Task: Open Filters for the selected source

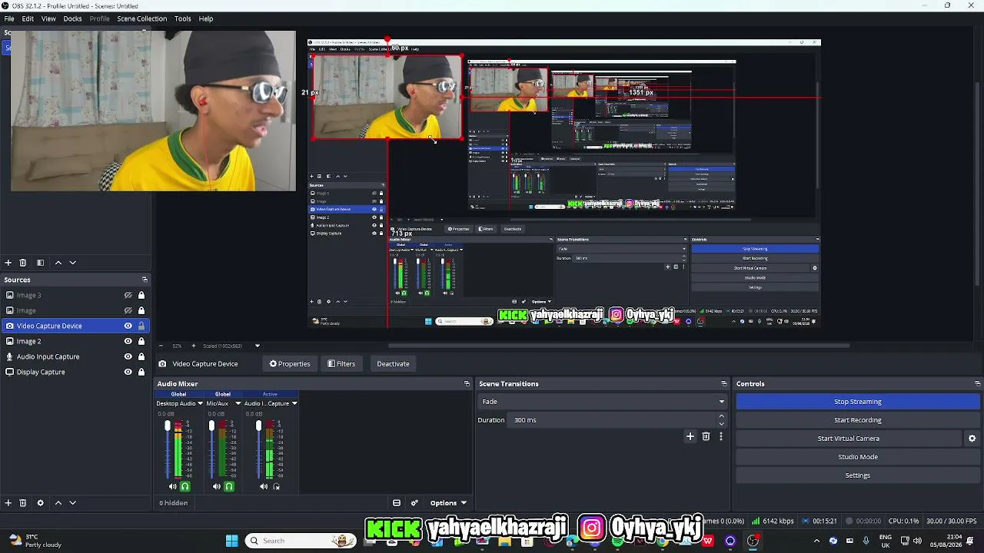Action: 341,364
